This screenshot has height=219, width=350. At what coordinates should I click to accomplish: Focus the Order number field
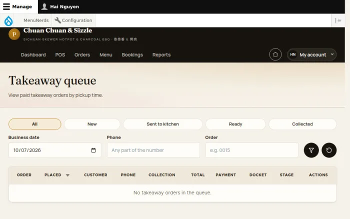pyautogui.click(x=252, y=150)
